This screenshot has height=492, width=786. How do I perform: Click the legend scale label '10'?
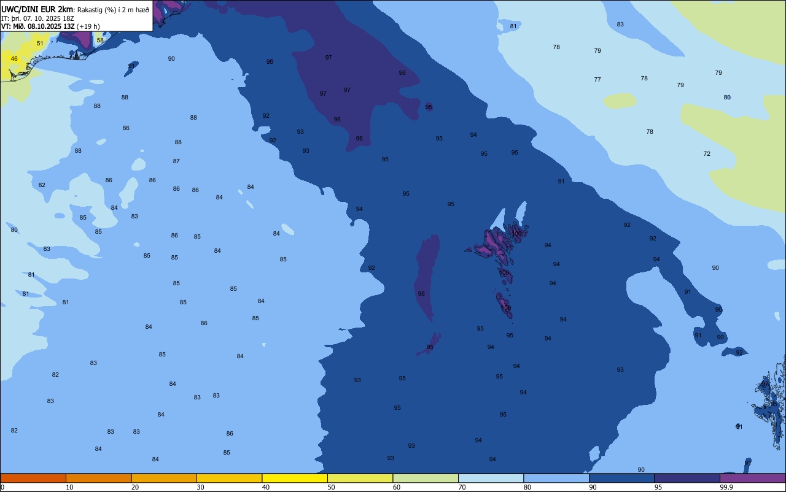[x=69, y=487]
